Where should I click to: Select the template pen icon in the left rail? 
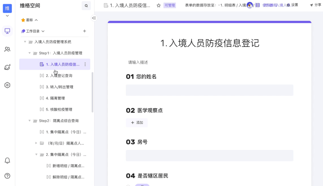(7, 67)
